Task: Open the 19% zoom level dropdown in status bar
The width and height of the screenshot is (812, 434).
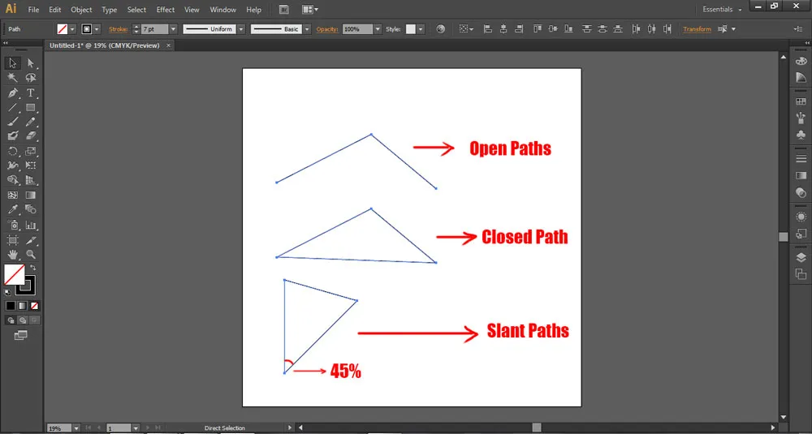Action: (76, 428)
